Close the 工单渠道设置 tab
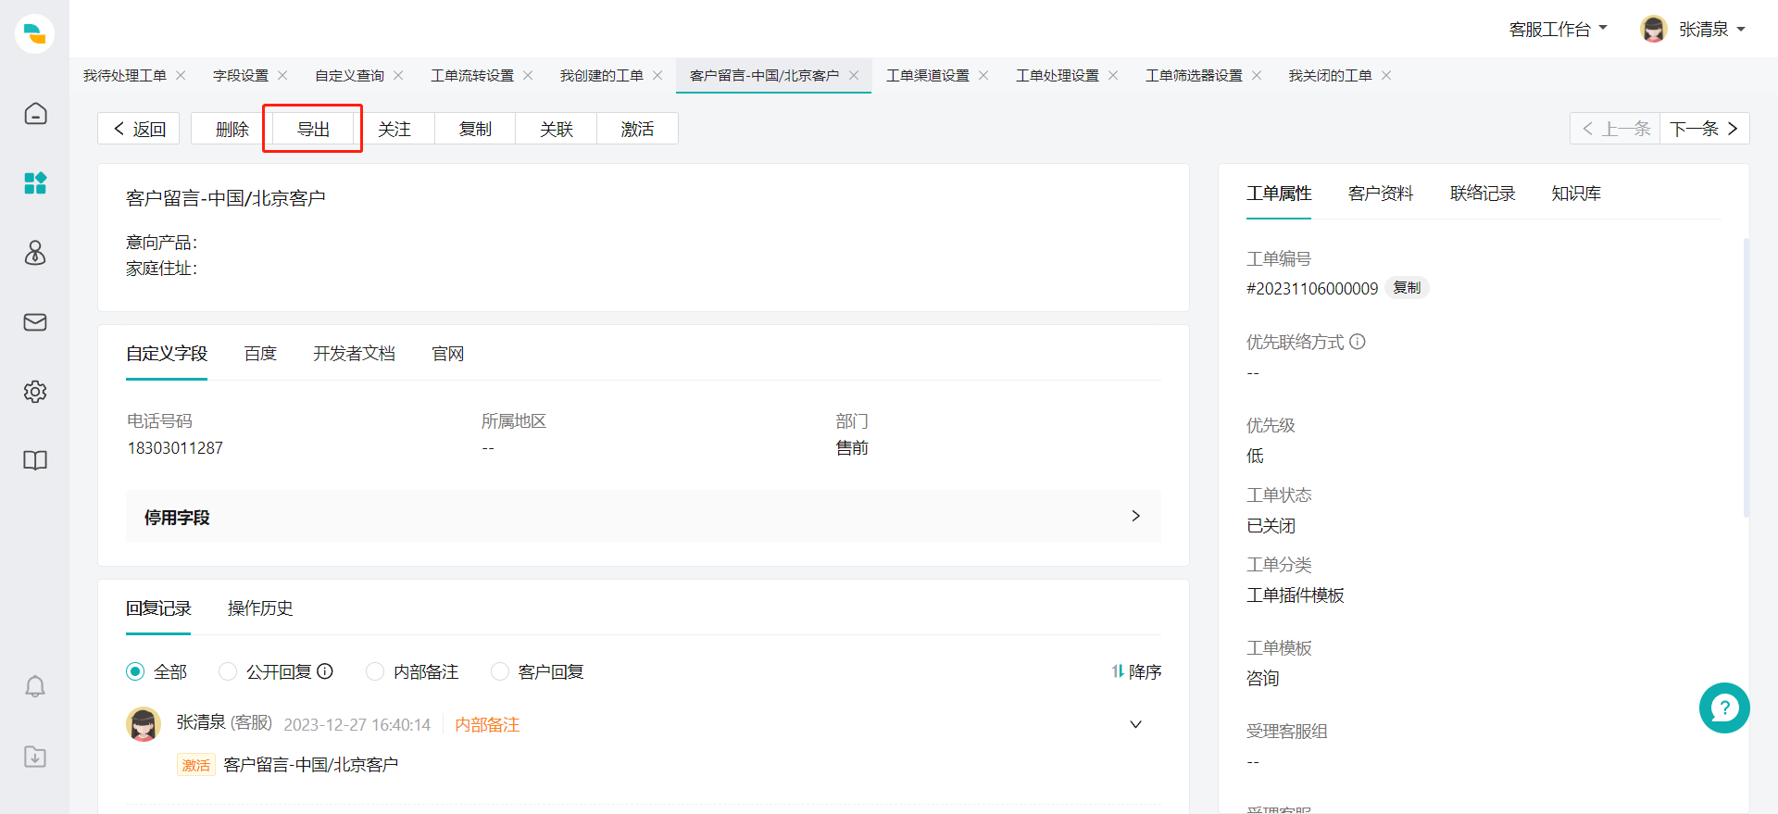Image resolution: width=1778 pixels, height=814 pixels. point(983,75)
